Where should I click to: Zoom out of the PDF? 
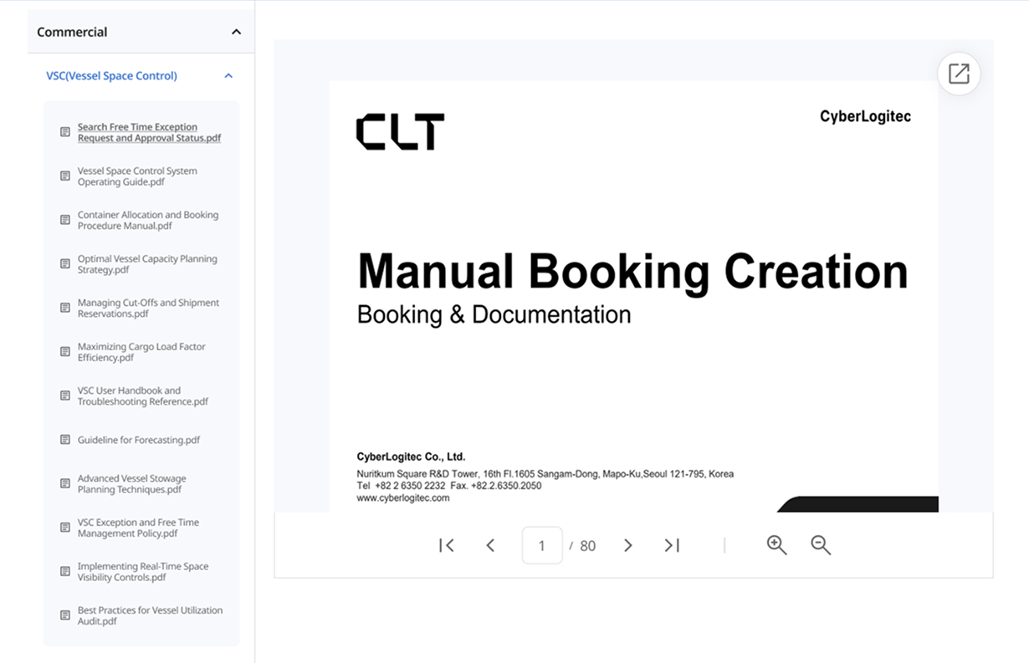tap(821, 545)
